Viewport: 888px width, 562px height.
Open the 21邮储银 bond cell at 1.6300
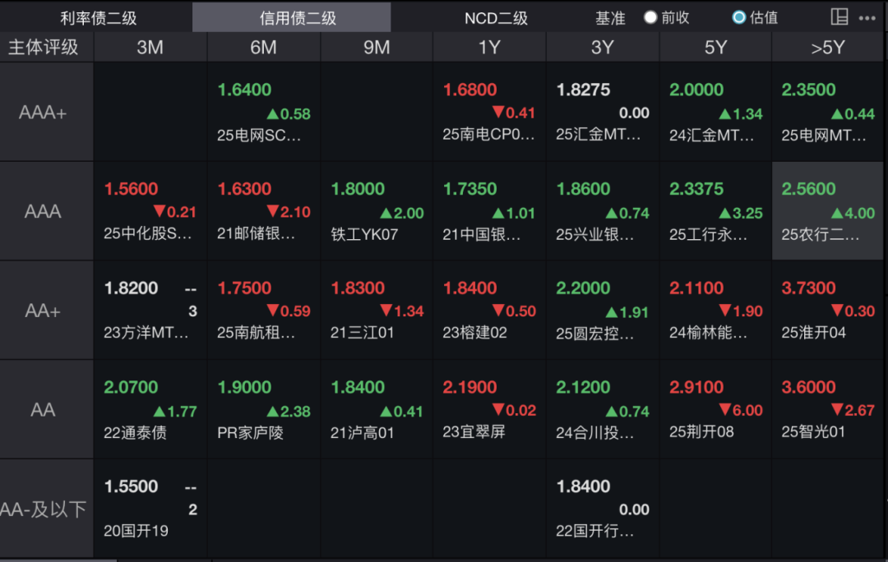coord(263,212)
